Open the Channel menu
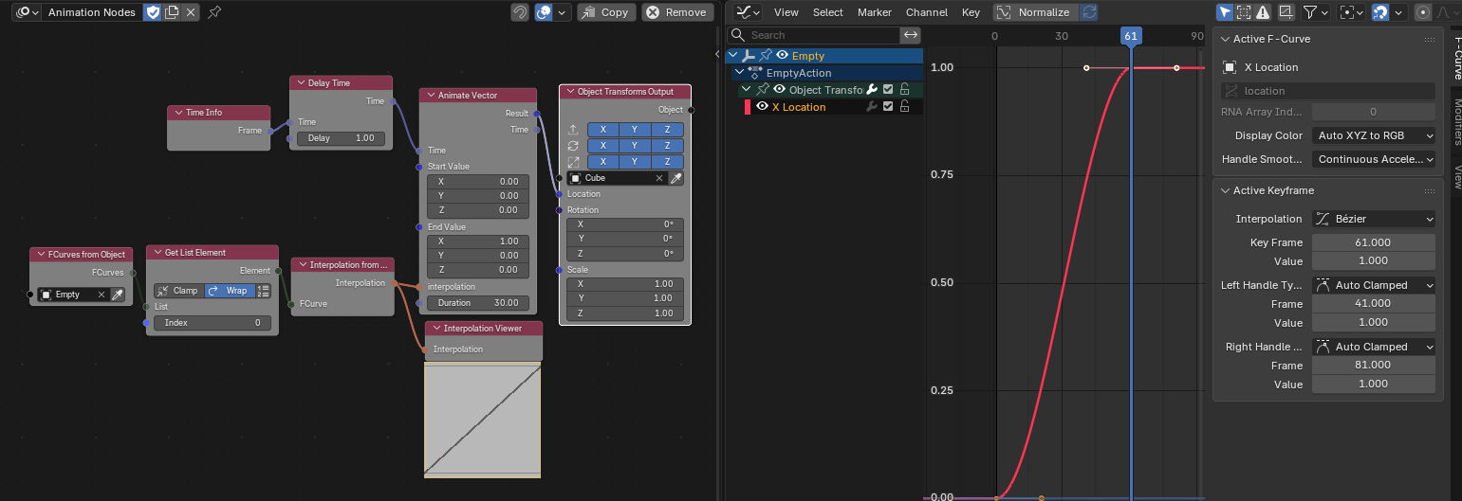Viewport: 1462px width, 501px height. [927, 12]
